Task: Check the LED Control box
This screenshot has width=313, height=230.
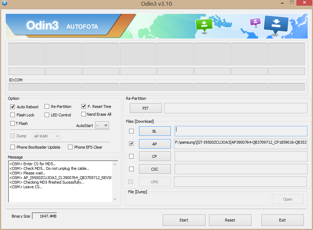Action: pyautogui.click(x=47, y=115)
